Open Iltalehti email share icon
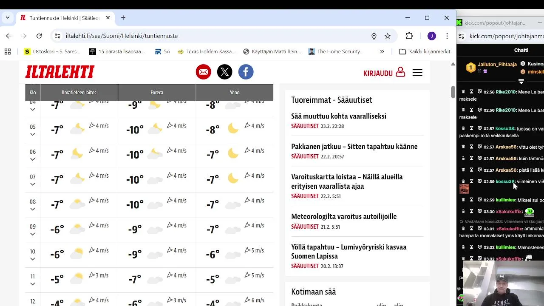 click(203, 72)
